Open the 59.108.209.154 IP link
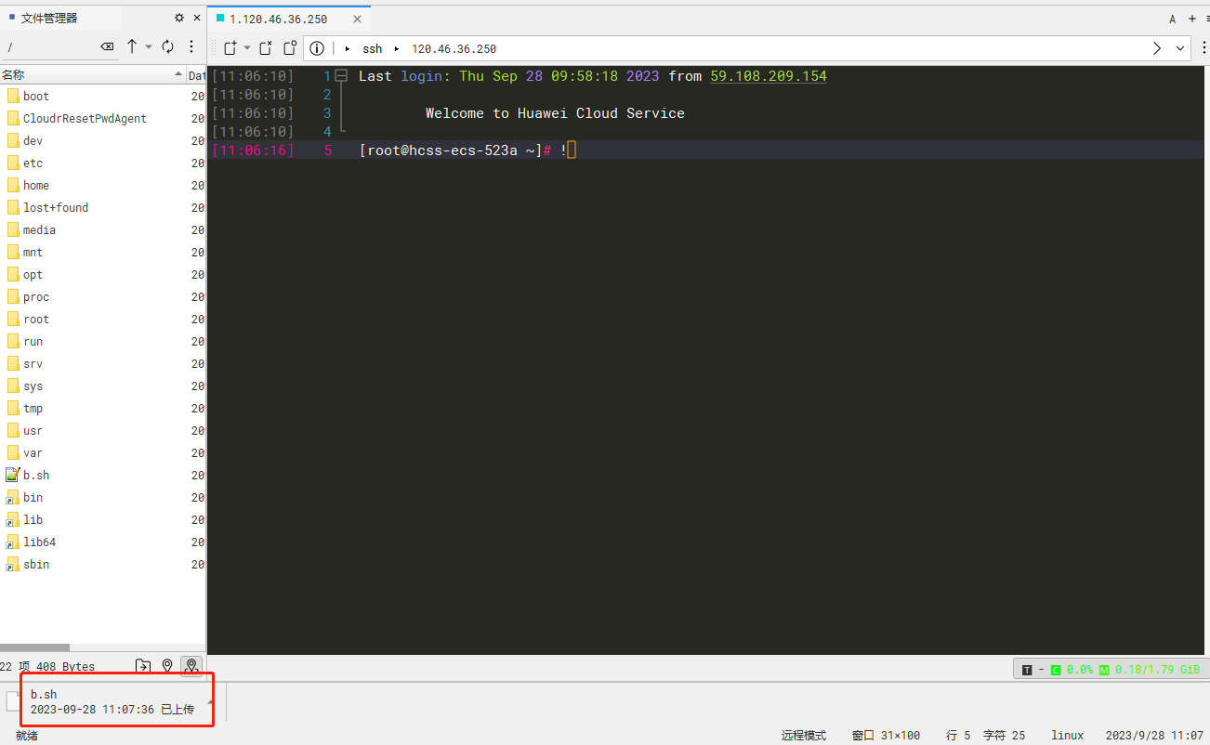Screen dimensions: 1210x745 click(769, 76)
